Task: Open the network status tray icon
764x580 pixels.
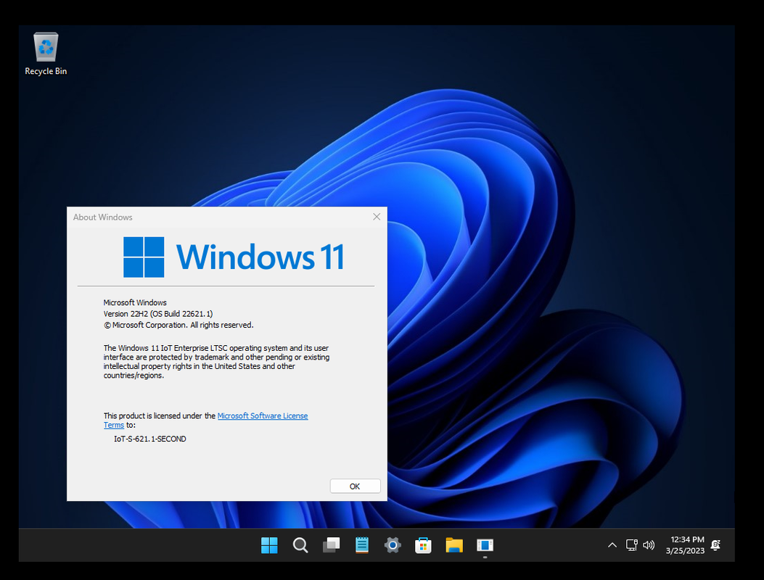Action: pyautogui.click(x=631, y=545)
